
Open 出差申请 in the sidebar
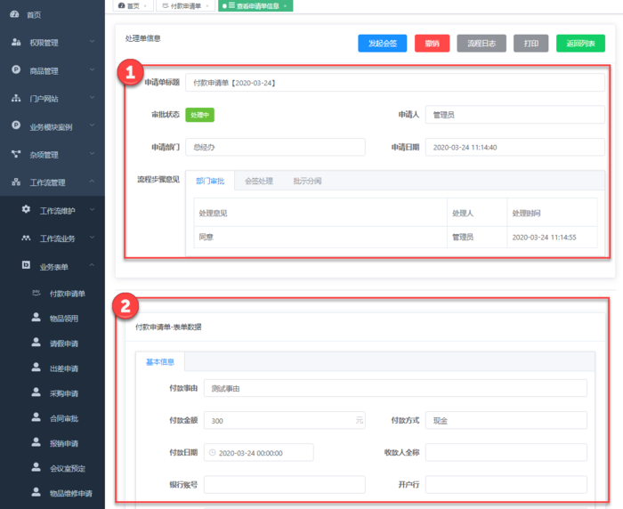64,368
